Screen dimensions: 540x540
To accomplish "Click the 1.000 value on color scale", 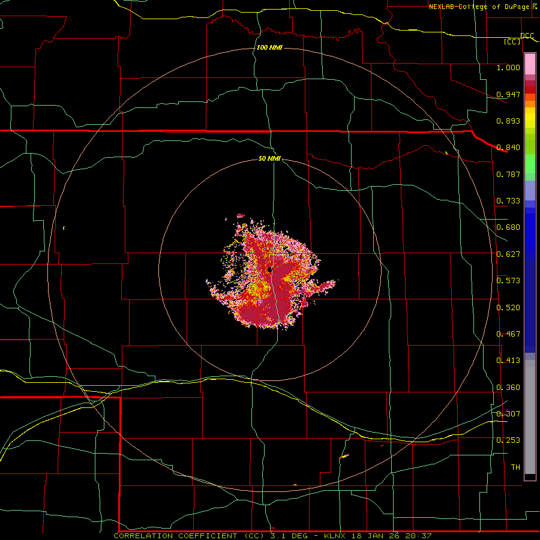I will pyautogui.click(x=508, y=67).
